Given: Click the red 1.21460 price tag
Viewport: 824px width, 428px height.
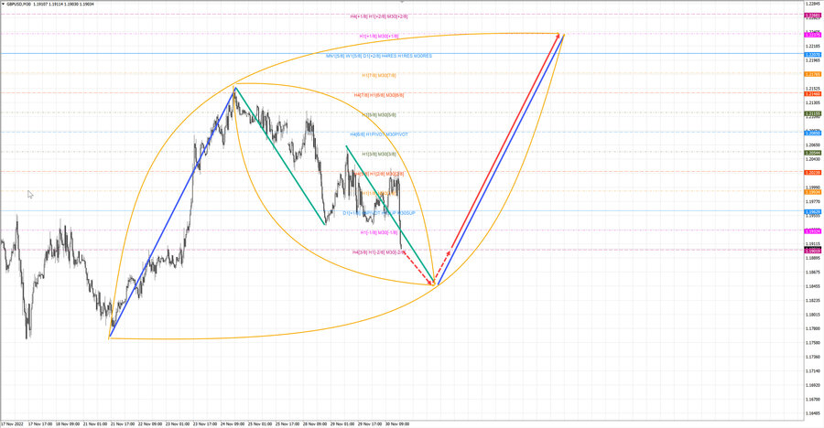Looking at the screenshot, I should [x=813, y=93].
